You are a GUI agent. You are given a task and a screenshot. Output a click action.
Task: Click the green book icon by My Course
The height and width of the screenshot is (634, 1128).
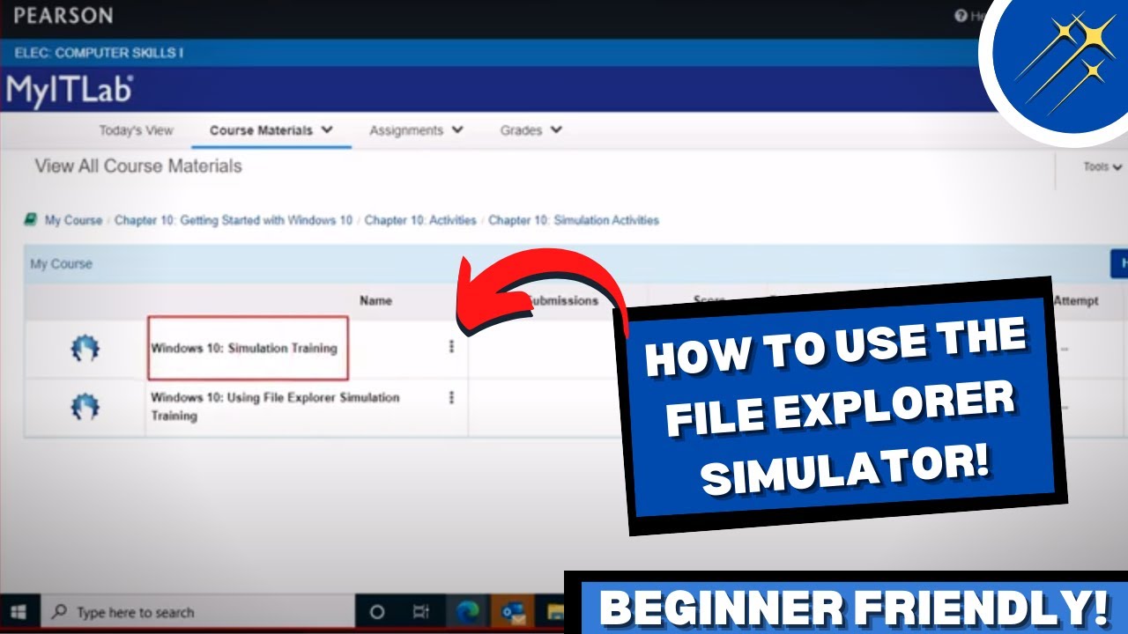(31, 219)
